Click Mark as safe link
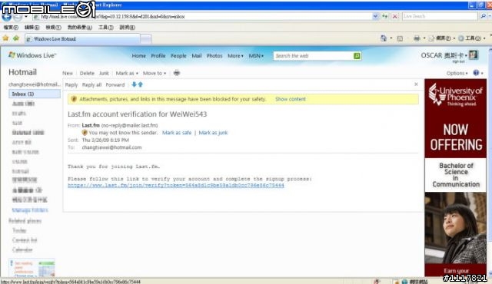This screenshot has height=284, width=492. [177, 133]
